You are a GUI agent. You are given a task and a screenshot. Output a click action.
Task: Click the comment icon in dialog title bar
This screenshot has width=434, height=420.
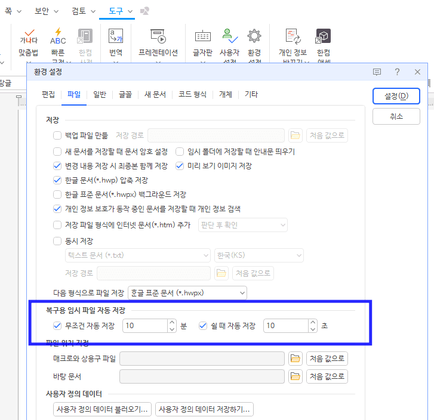pyautogui.click(x=377, y=72)
